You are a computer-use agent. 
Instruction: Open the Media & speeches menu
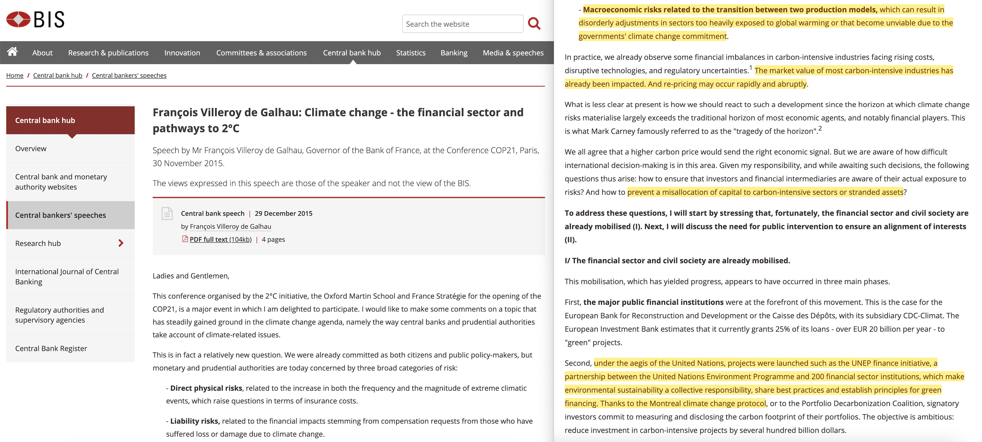click(x=513, y=52)
